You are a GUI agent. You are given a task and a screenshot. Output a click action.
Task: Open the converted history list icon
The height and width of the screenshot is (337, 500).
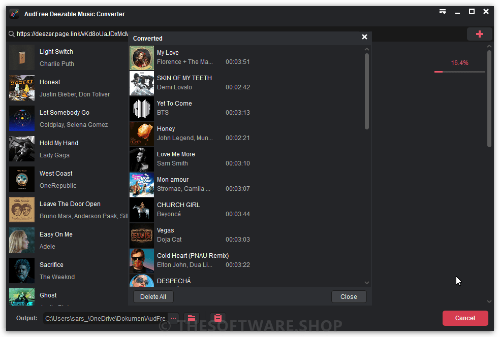pyautogui.click(x=218, y=318)
